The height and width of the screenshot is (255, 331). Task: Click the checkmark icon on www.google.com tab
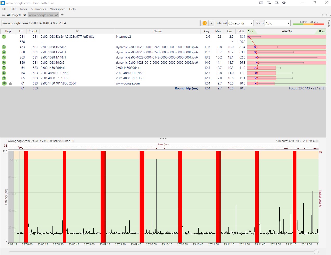(x=56, y=15)
